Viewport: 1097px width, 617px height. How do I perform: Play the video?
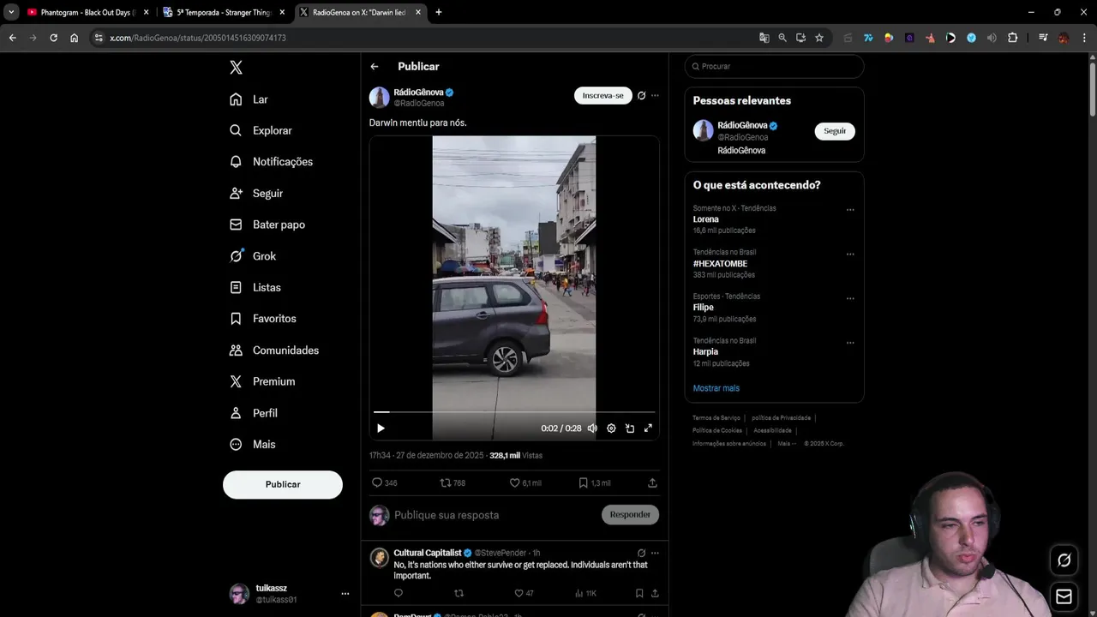pyautogui.click(x=381, y=428)
